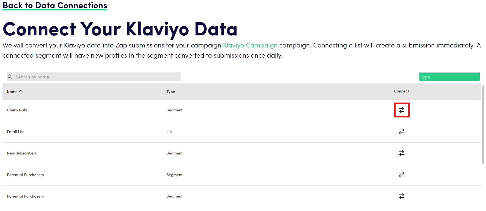This screenshot has width=486, height=211.
Task: Click the magnifying glass search icon
Action: coord(10,77)
